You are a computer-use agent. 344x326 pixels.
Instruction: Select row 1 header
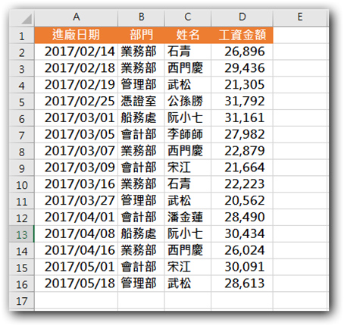[x=22, y=35]
